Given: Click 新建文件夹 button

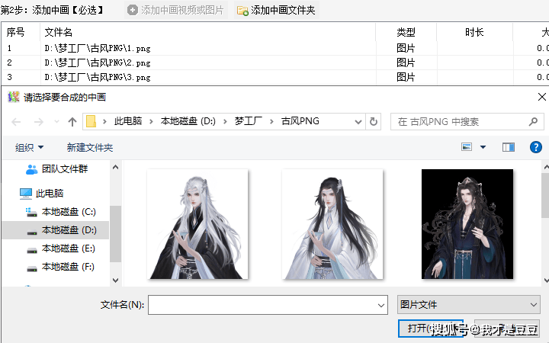Looking at the screenshot, I should point(90,147).
